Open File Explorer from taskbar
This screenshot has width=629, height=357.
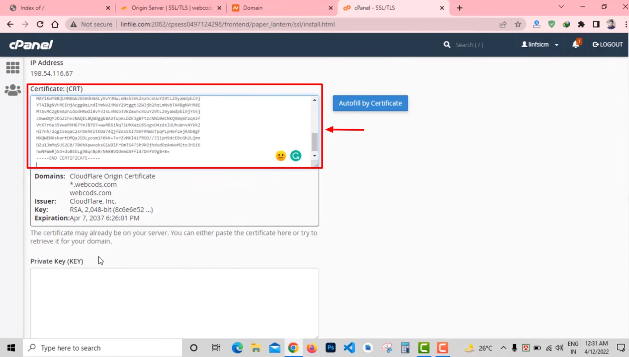[256, 348]
